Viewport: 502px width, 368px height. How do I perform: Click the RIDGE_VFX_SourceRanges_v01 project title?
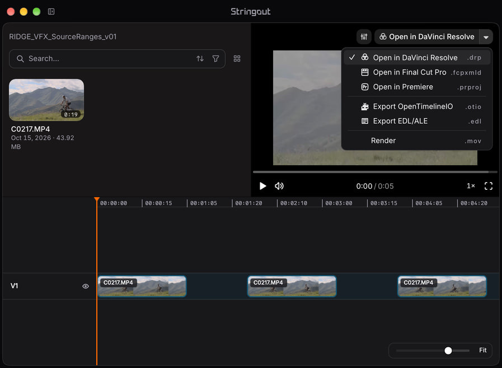[63, 37]
